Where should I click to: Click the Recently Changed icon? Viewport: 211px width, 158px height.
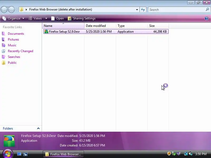click(4, 51)
